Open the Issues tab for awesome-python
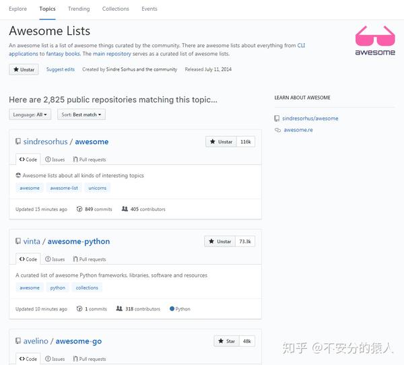 click(55, 259)
